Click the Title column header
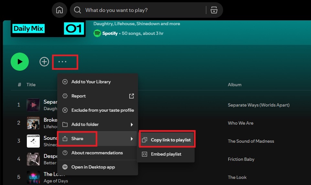Image resolution: width=311 pixels, height=185 pixels. tap(31, 85)
